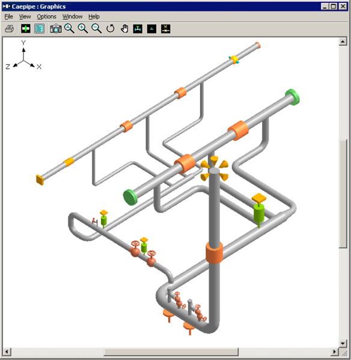Screen dimensions: 351x360
Task: Click the cyan pipe support toolbar icon
Action: (138, 29)
